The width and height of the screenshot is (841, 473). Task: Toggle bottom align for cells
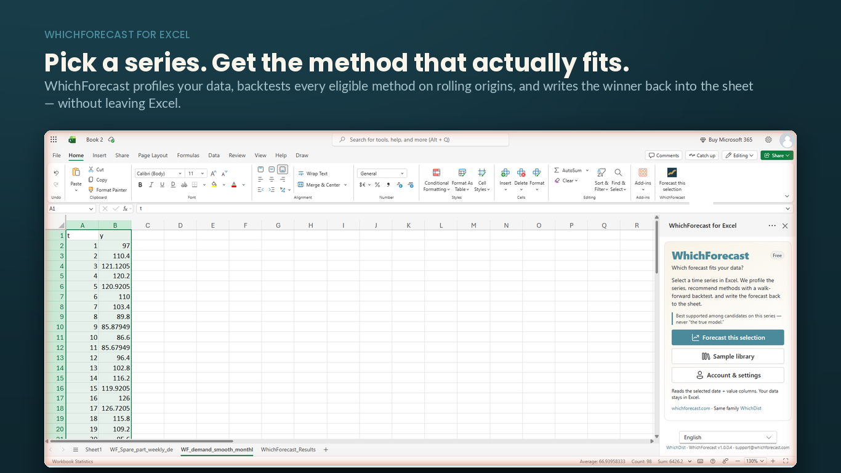tap(283, 169)
